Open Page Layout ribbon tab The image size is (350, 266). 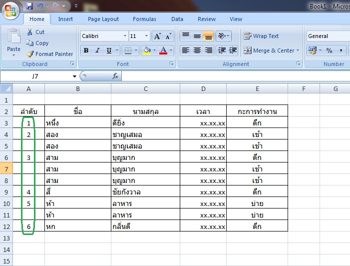[x=103, y=19]
